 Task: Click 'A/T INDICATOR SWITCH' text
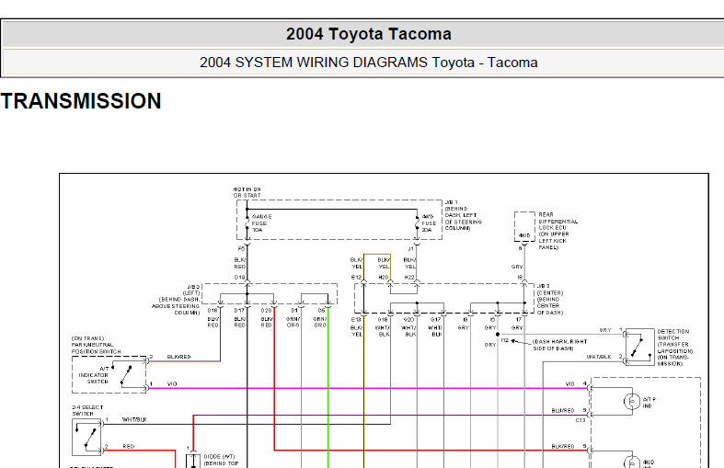point(93,375)
